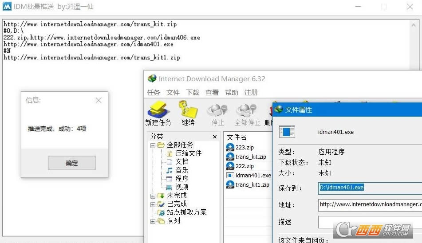
Task: Expand the 未完成 tree node
Action: coord(153,196)
